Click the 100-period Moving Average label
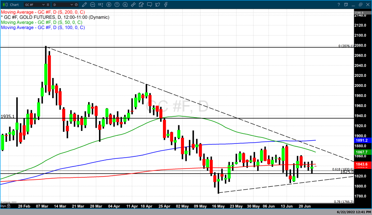 pos(42,27)
